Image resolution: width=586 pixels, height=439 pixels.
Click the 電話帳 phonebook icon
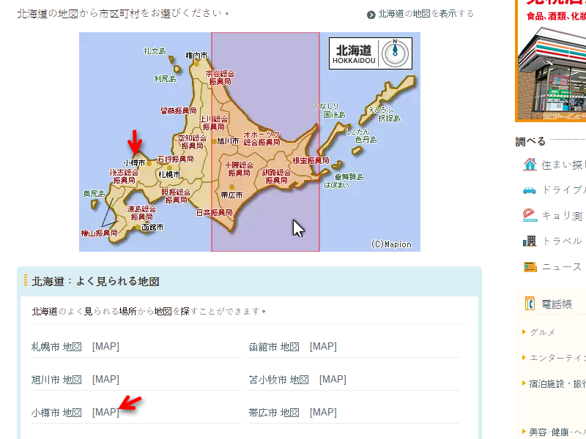pos(530,304)
